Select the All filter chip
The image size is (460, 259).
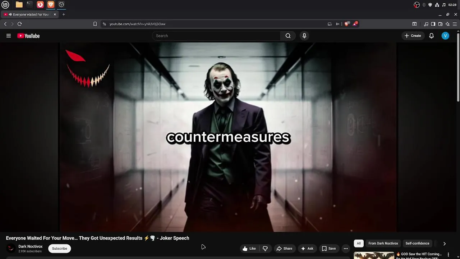click(359, 244)
